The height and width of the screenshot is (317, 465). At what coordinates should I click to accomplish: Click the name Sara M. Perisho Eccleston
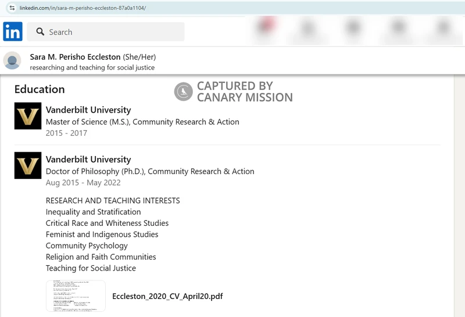pyautogui.click(x=75, y=57)
